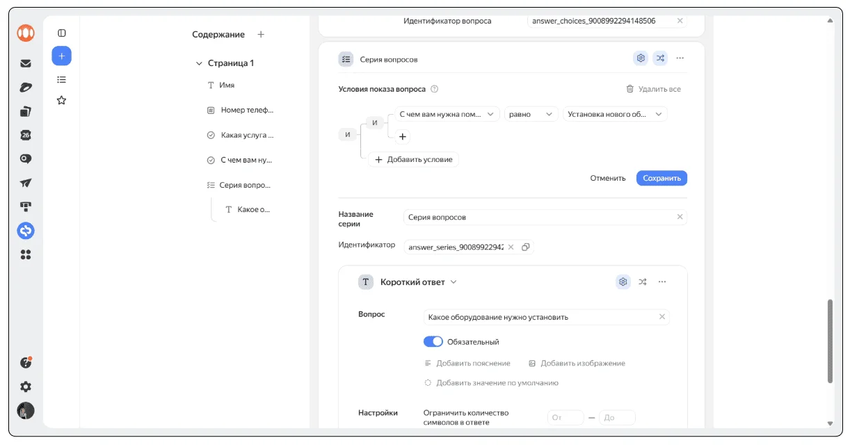Click the blue create plus button
The height and width of the screenshot is (447, 850).
(x=62, y=56)
